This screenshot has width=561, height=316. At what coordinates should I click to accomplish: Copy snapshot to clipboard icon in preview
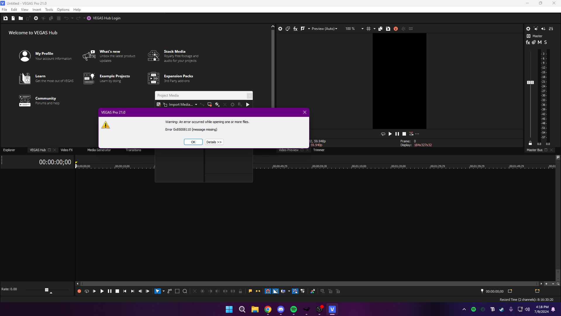point(381,29)
